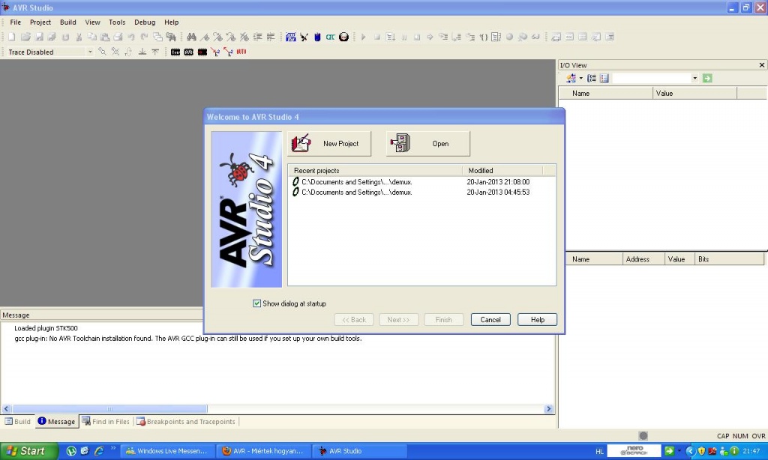
Task: Click the Open button in welcome dialog
Action: pos(428,143)
